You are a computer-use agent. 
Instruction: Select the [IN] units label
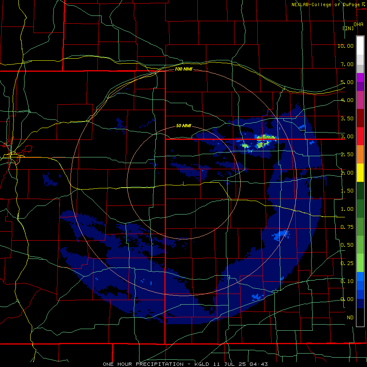[348, 28]
